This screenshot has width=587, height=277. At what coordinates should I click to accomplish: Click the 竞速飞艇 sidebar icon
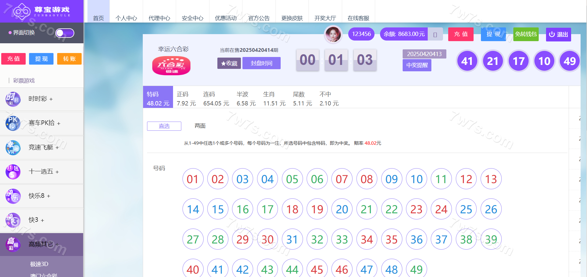click(13, 147)
